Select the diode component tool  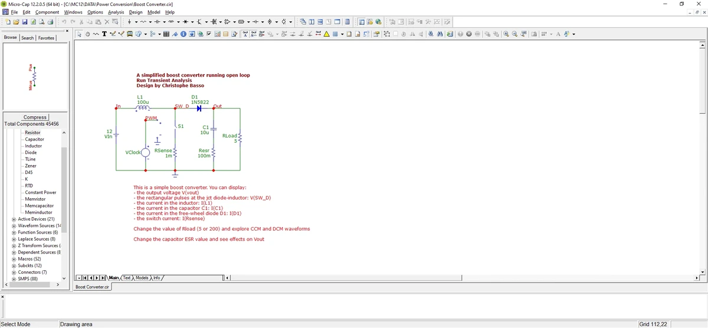[x=185, y=22]
